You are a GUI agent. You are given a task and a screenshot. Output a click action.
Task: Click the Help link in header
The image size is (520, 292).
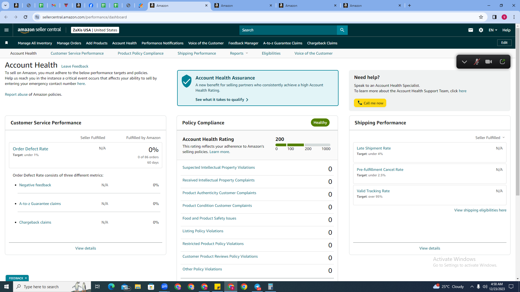[x=506, y=30]
